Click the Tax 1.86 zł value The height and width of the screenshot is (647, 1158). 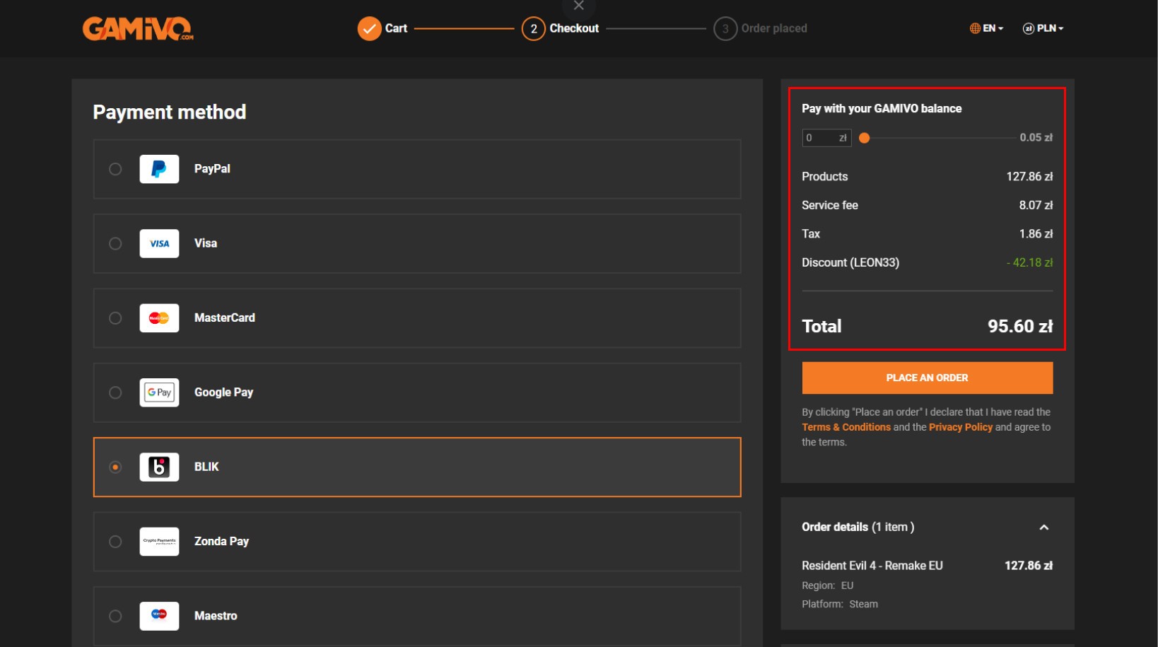1036,234
